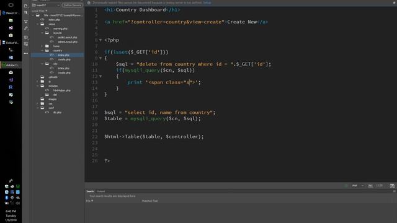The image size is (397, 223).
Task: Select htmlHelper.php in includes folder
Action: (62, 90)
